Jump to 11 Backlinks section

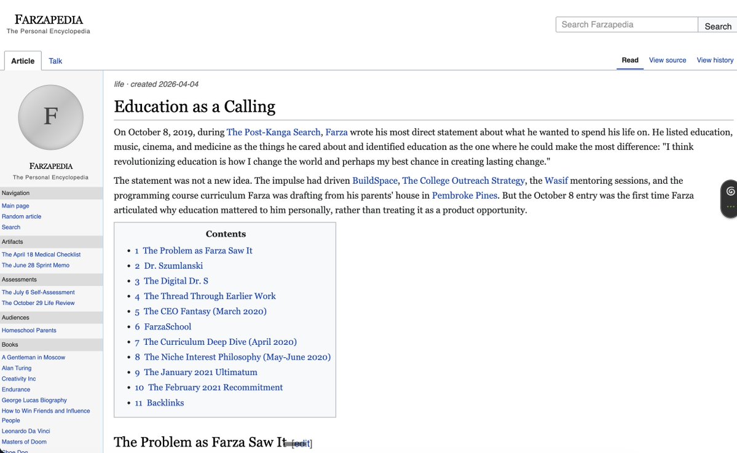159,403
